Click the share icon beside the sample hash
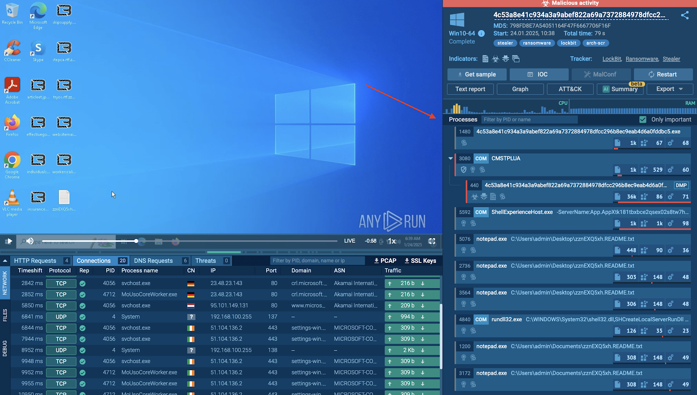 tap(685, 15)
